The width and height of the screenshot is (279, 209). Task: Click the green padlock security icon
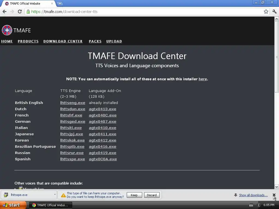[28, 12]
